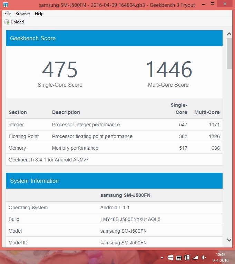Image resolution: width=235 pixels, height=264 pixels.
Task: Click the Multi-Core Score label
Action: tap(168, 85)
